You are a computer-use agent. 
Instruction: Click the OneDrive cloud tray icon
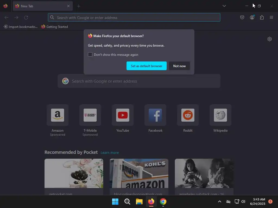(228, 201)
